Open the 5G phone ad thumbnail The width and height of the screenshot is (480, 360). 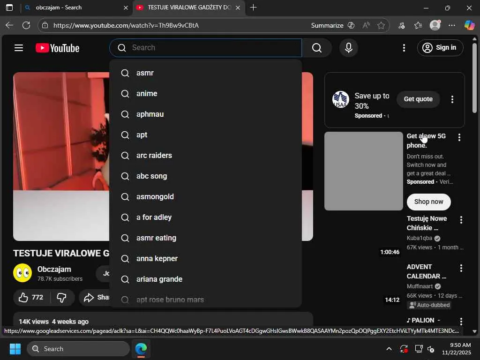(364, 171)
